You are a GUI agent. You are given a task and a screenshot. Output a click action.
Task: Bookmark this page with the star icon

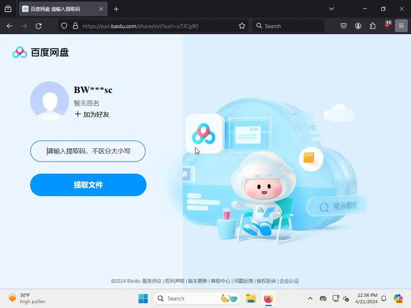(242, 26)
